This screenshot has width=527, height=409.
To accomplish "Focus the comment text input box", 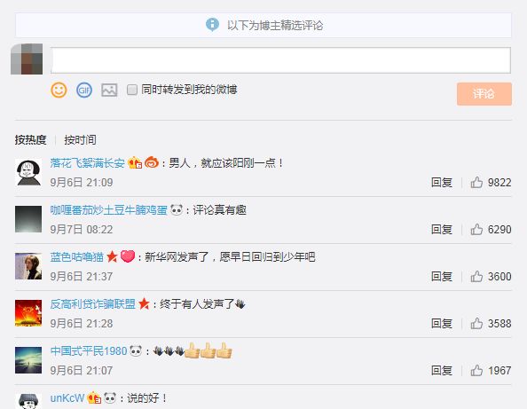I will tap(280, 60).
